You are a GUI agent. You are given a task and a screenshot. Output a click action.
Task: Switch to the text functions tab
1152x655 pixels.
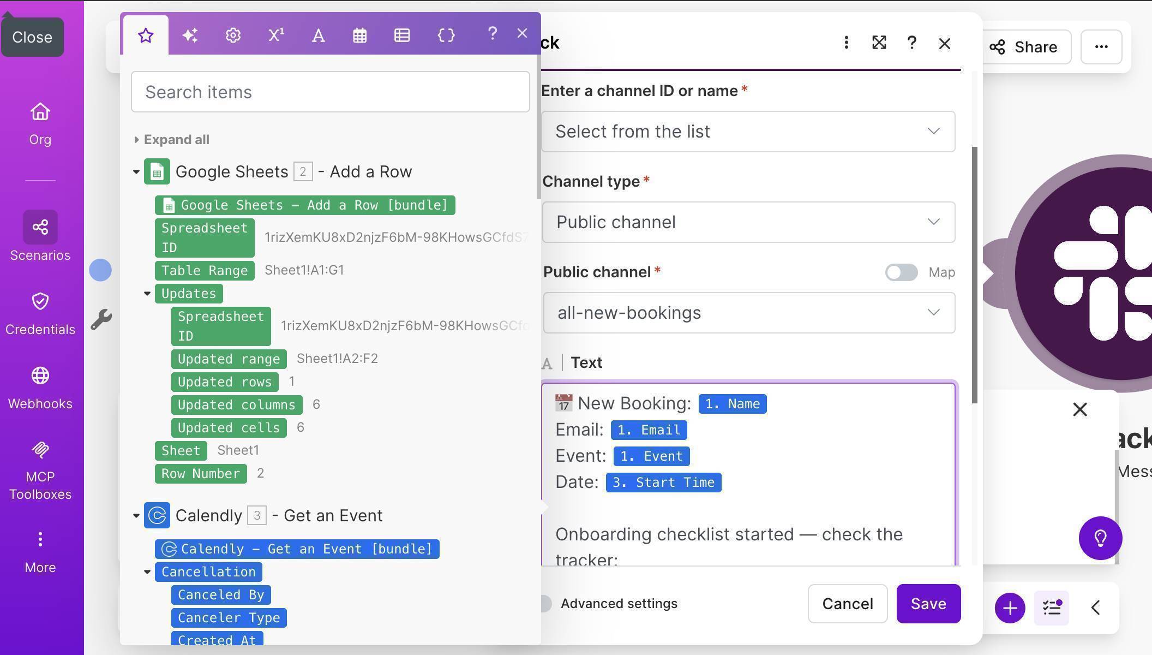[x=318, y=35]
